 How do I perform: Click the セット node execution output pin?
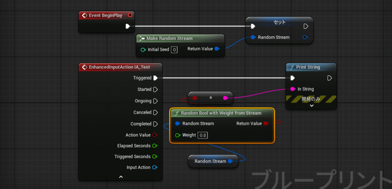point(306,26)
